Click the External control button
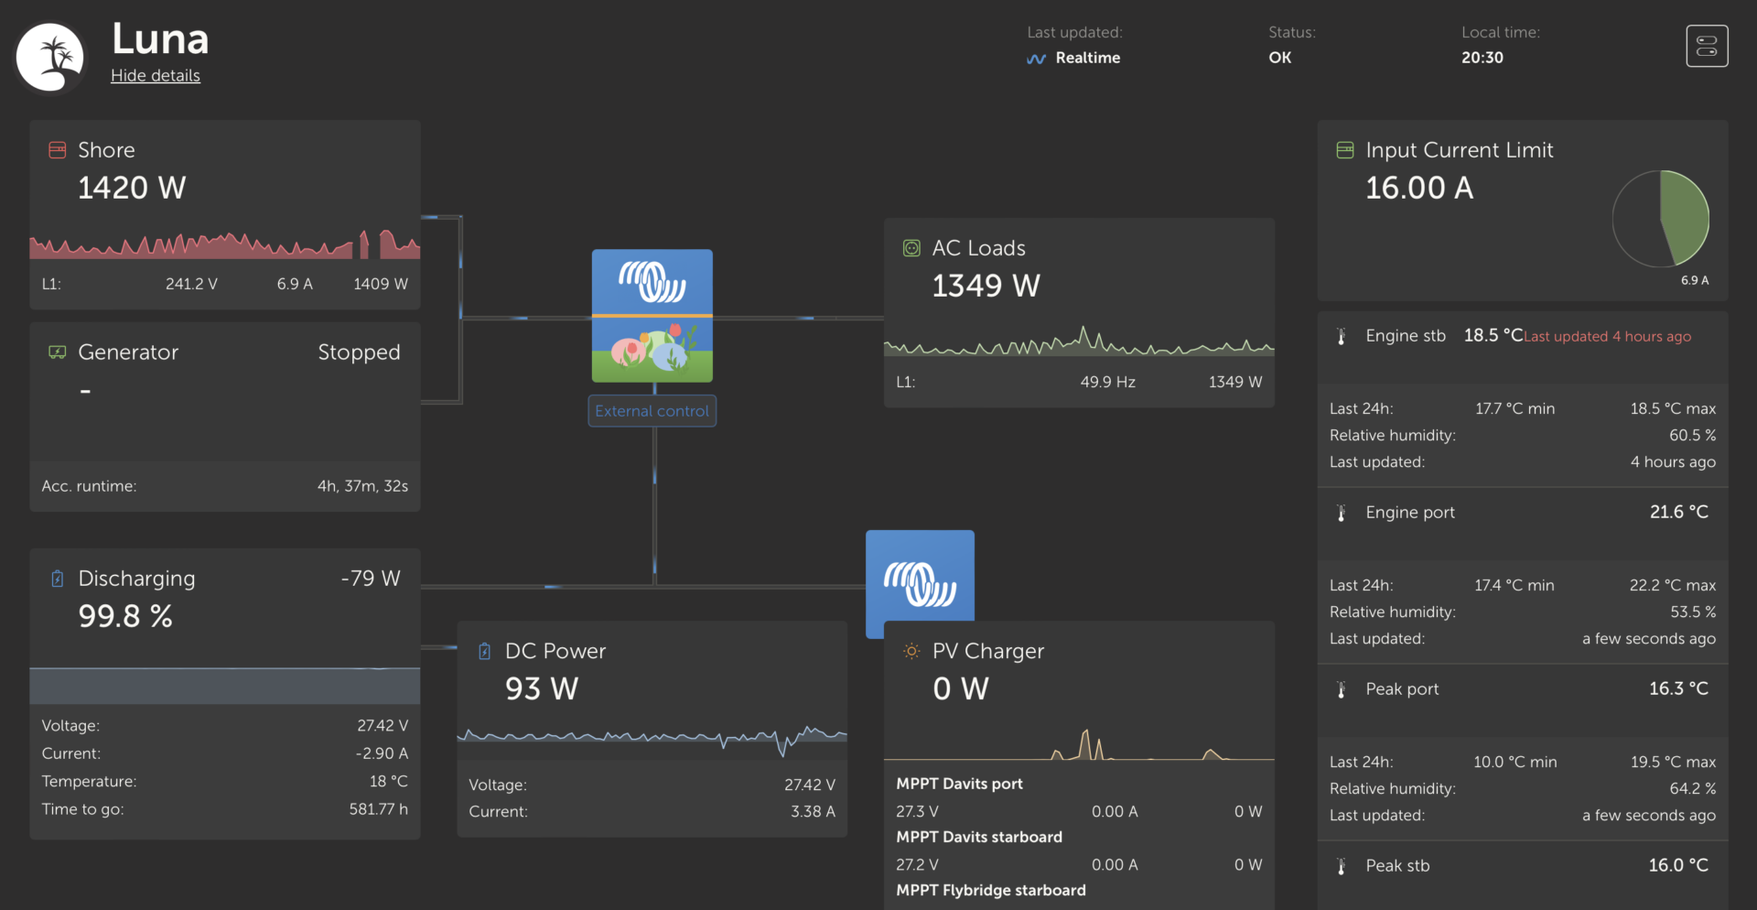Screen dimensions: 1757x910 [x=652, y=411]
